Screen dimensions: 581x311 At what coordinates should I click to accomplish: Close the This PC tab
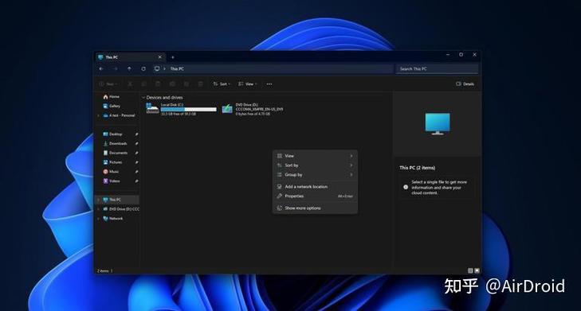(160, 57)
